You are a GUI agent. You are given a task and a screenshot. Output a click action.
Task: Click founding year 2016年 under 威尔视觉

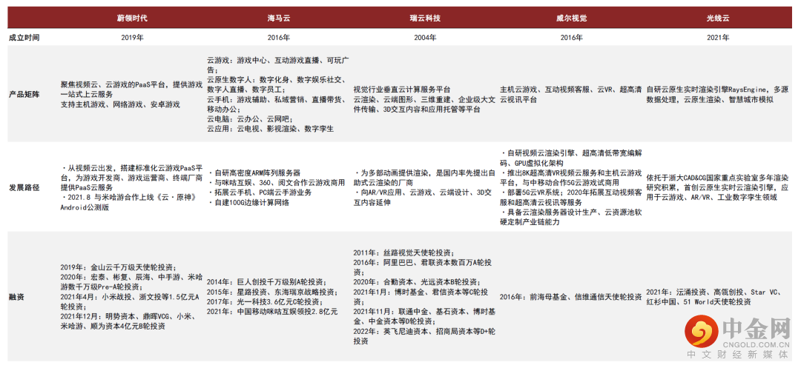[x=572, y=38]
